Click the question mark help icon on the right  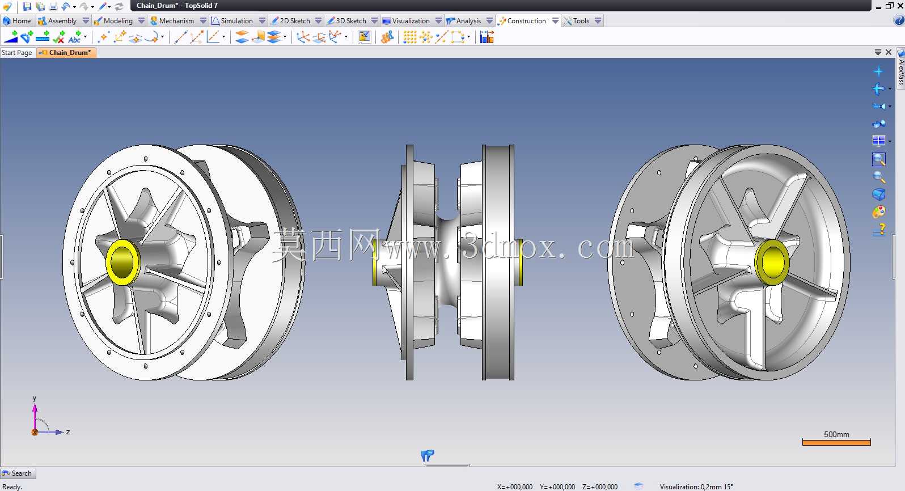point(879,230)
